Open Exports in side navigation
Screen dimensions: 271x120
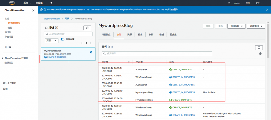(x=9, y=37)
